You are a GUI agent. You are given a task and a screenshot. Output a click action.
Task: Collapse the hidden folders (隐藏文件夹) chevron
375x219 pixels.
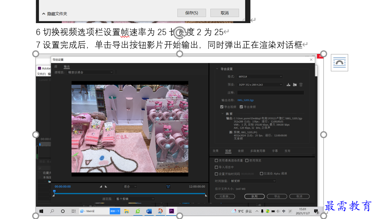44,14
